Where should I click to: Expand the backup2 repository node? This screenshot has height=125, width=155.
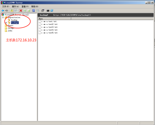pyautogui.click(x=6, y=23)
